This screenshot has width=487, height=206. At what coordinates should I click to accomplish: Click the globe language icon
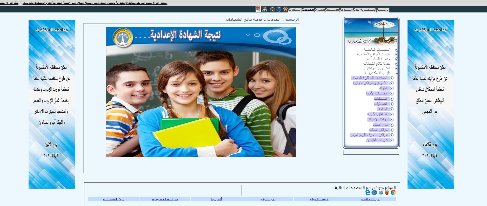click(279, 9)
